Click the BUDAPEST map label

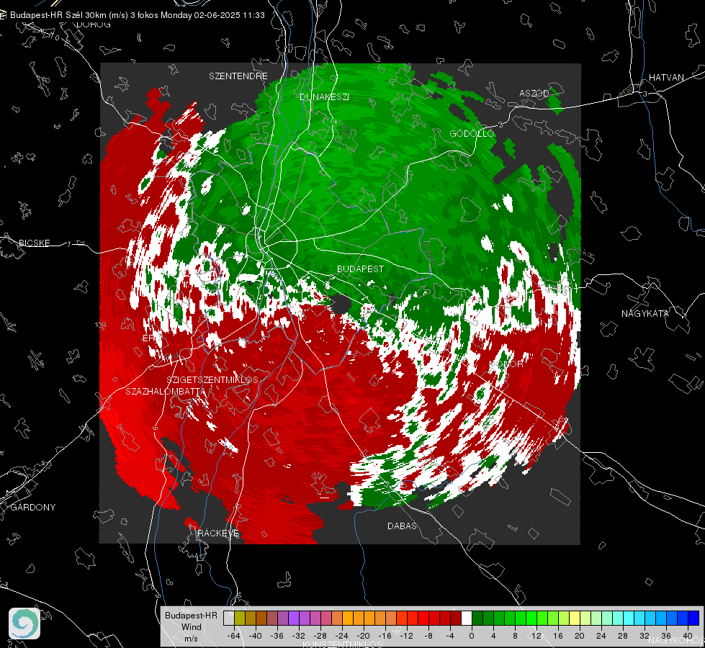tap(361, 269)
